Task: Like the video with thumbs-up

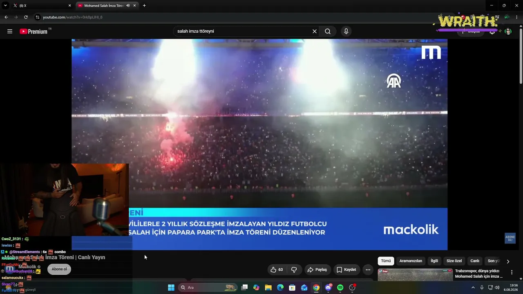Action: click(277, 269)
